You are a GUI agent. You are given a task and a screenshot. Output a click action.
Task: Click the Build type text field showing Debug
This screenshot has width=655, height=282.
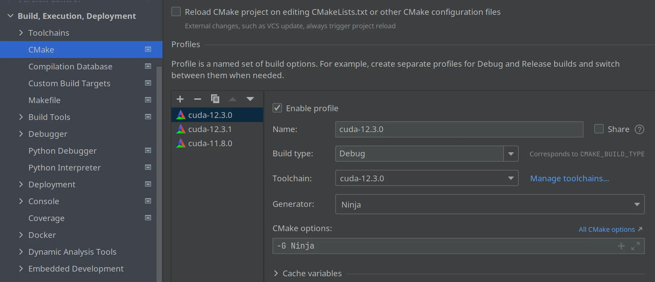420,154
